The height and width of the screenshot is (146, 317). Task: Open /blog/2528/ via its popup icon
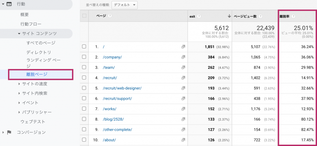183,119
